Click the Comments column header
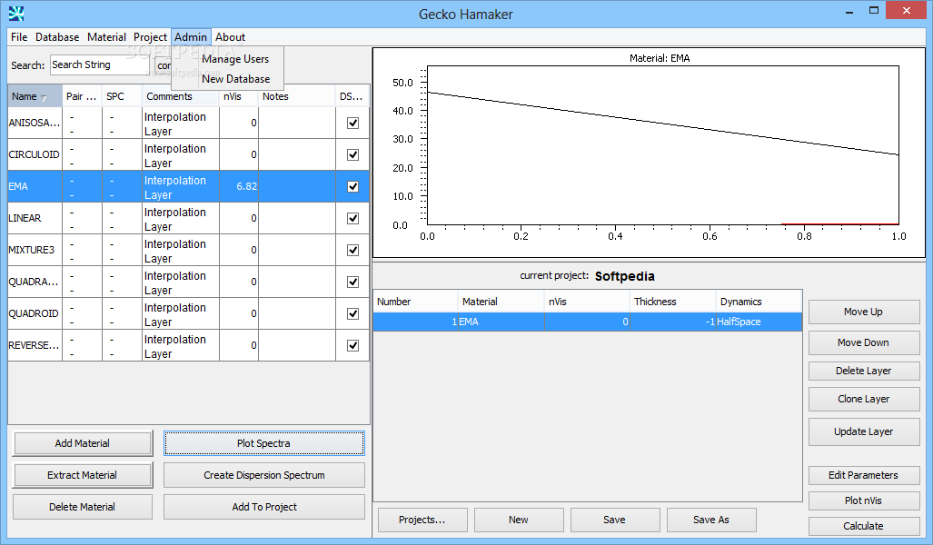The image size is (933, 545). pyautogui.click(x=180, y=96)
